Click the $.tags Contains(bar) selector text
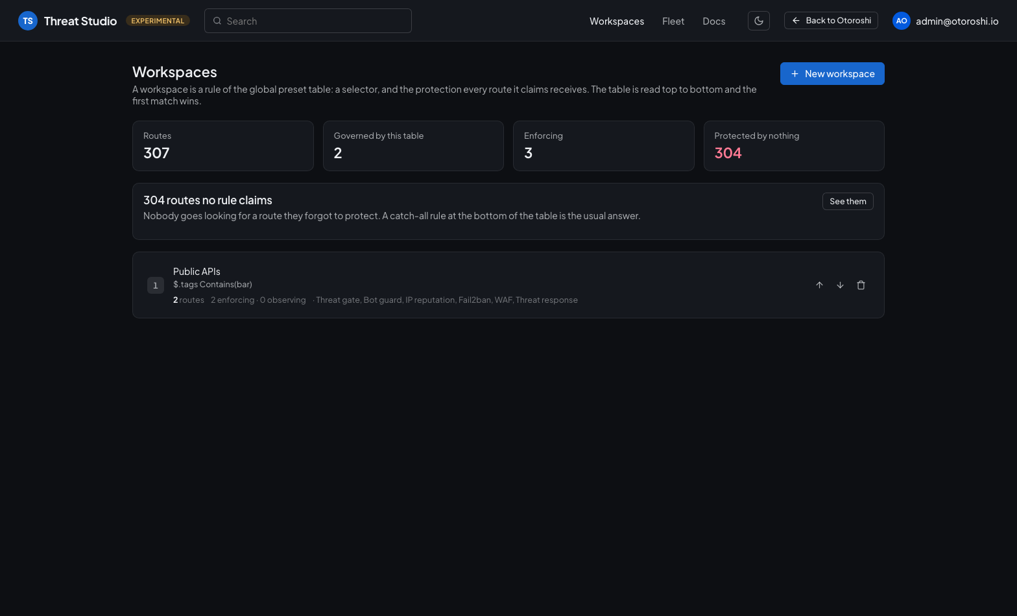The image size is (1017, 616). point(213,285)
